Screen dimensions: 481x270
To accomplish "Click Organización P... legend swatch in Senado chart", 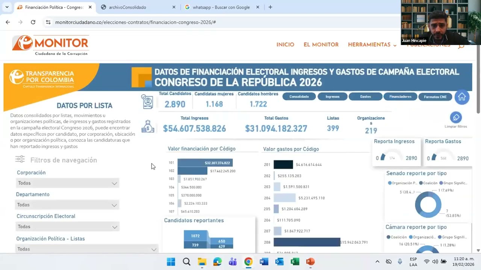I will point(390,183).
